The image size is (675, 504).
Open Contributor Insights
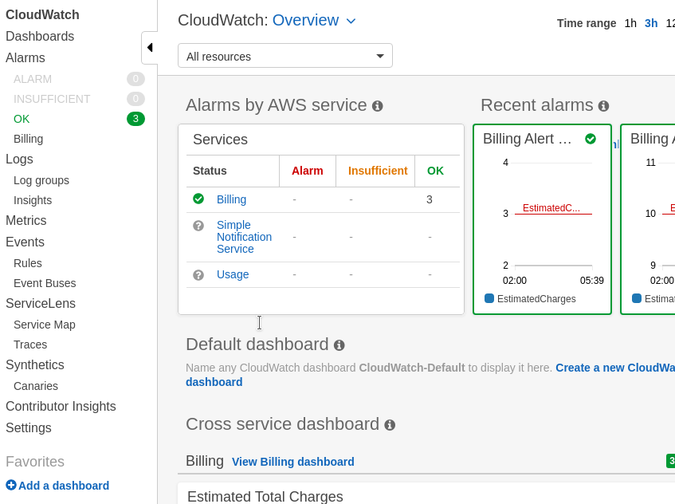pyautogui.click(x=61, y=406)
